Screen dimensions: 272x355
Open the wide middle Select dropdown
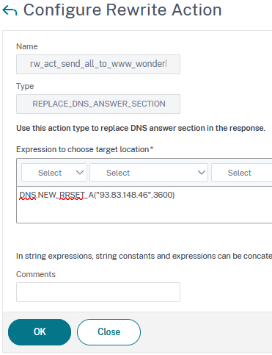pyautogui.click(x=149, y=173)
